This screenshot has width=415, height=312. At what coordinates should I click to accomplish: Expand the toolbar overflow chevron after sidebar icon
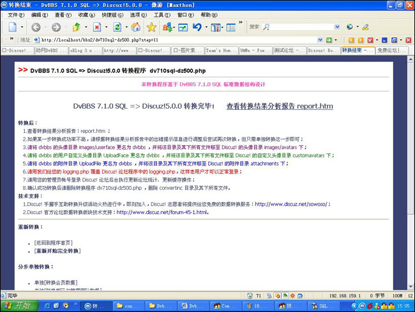click(x=241, y=22)
